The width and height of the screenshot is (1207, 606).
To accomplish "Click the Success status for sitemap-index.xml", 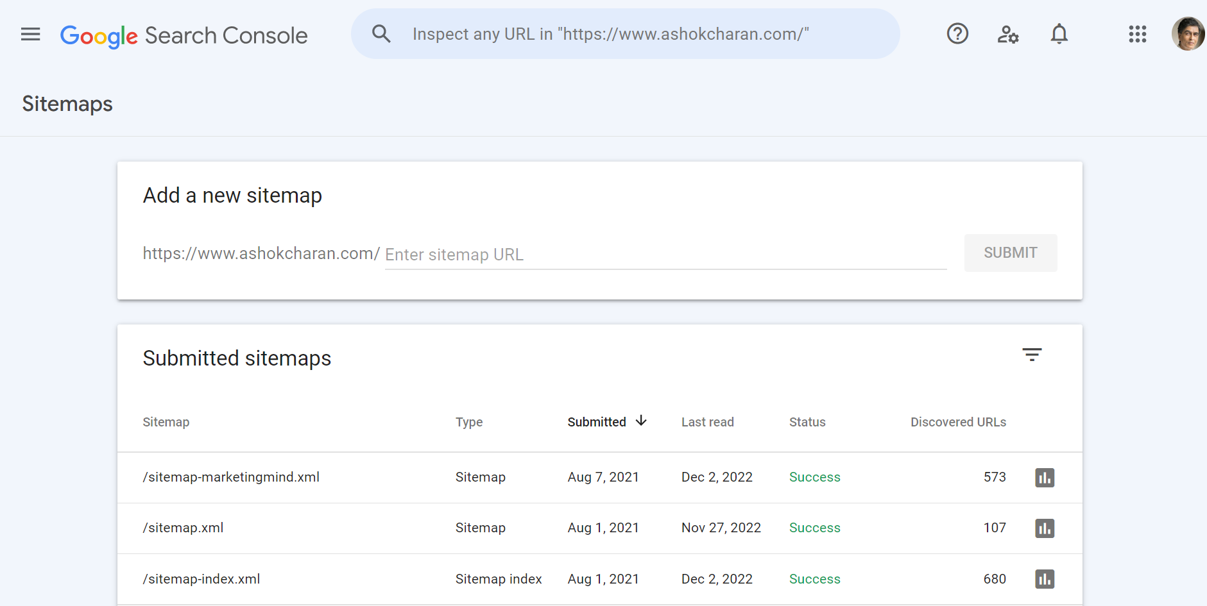I will tap(814, 579).
